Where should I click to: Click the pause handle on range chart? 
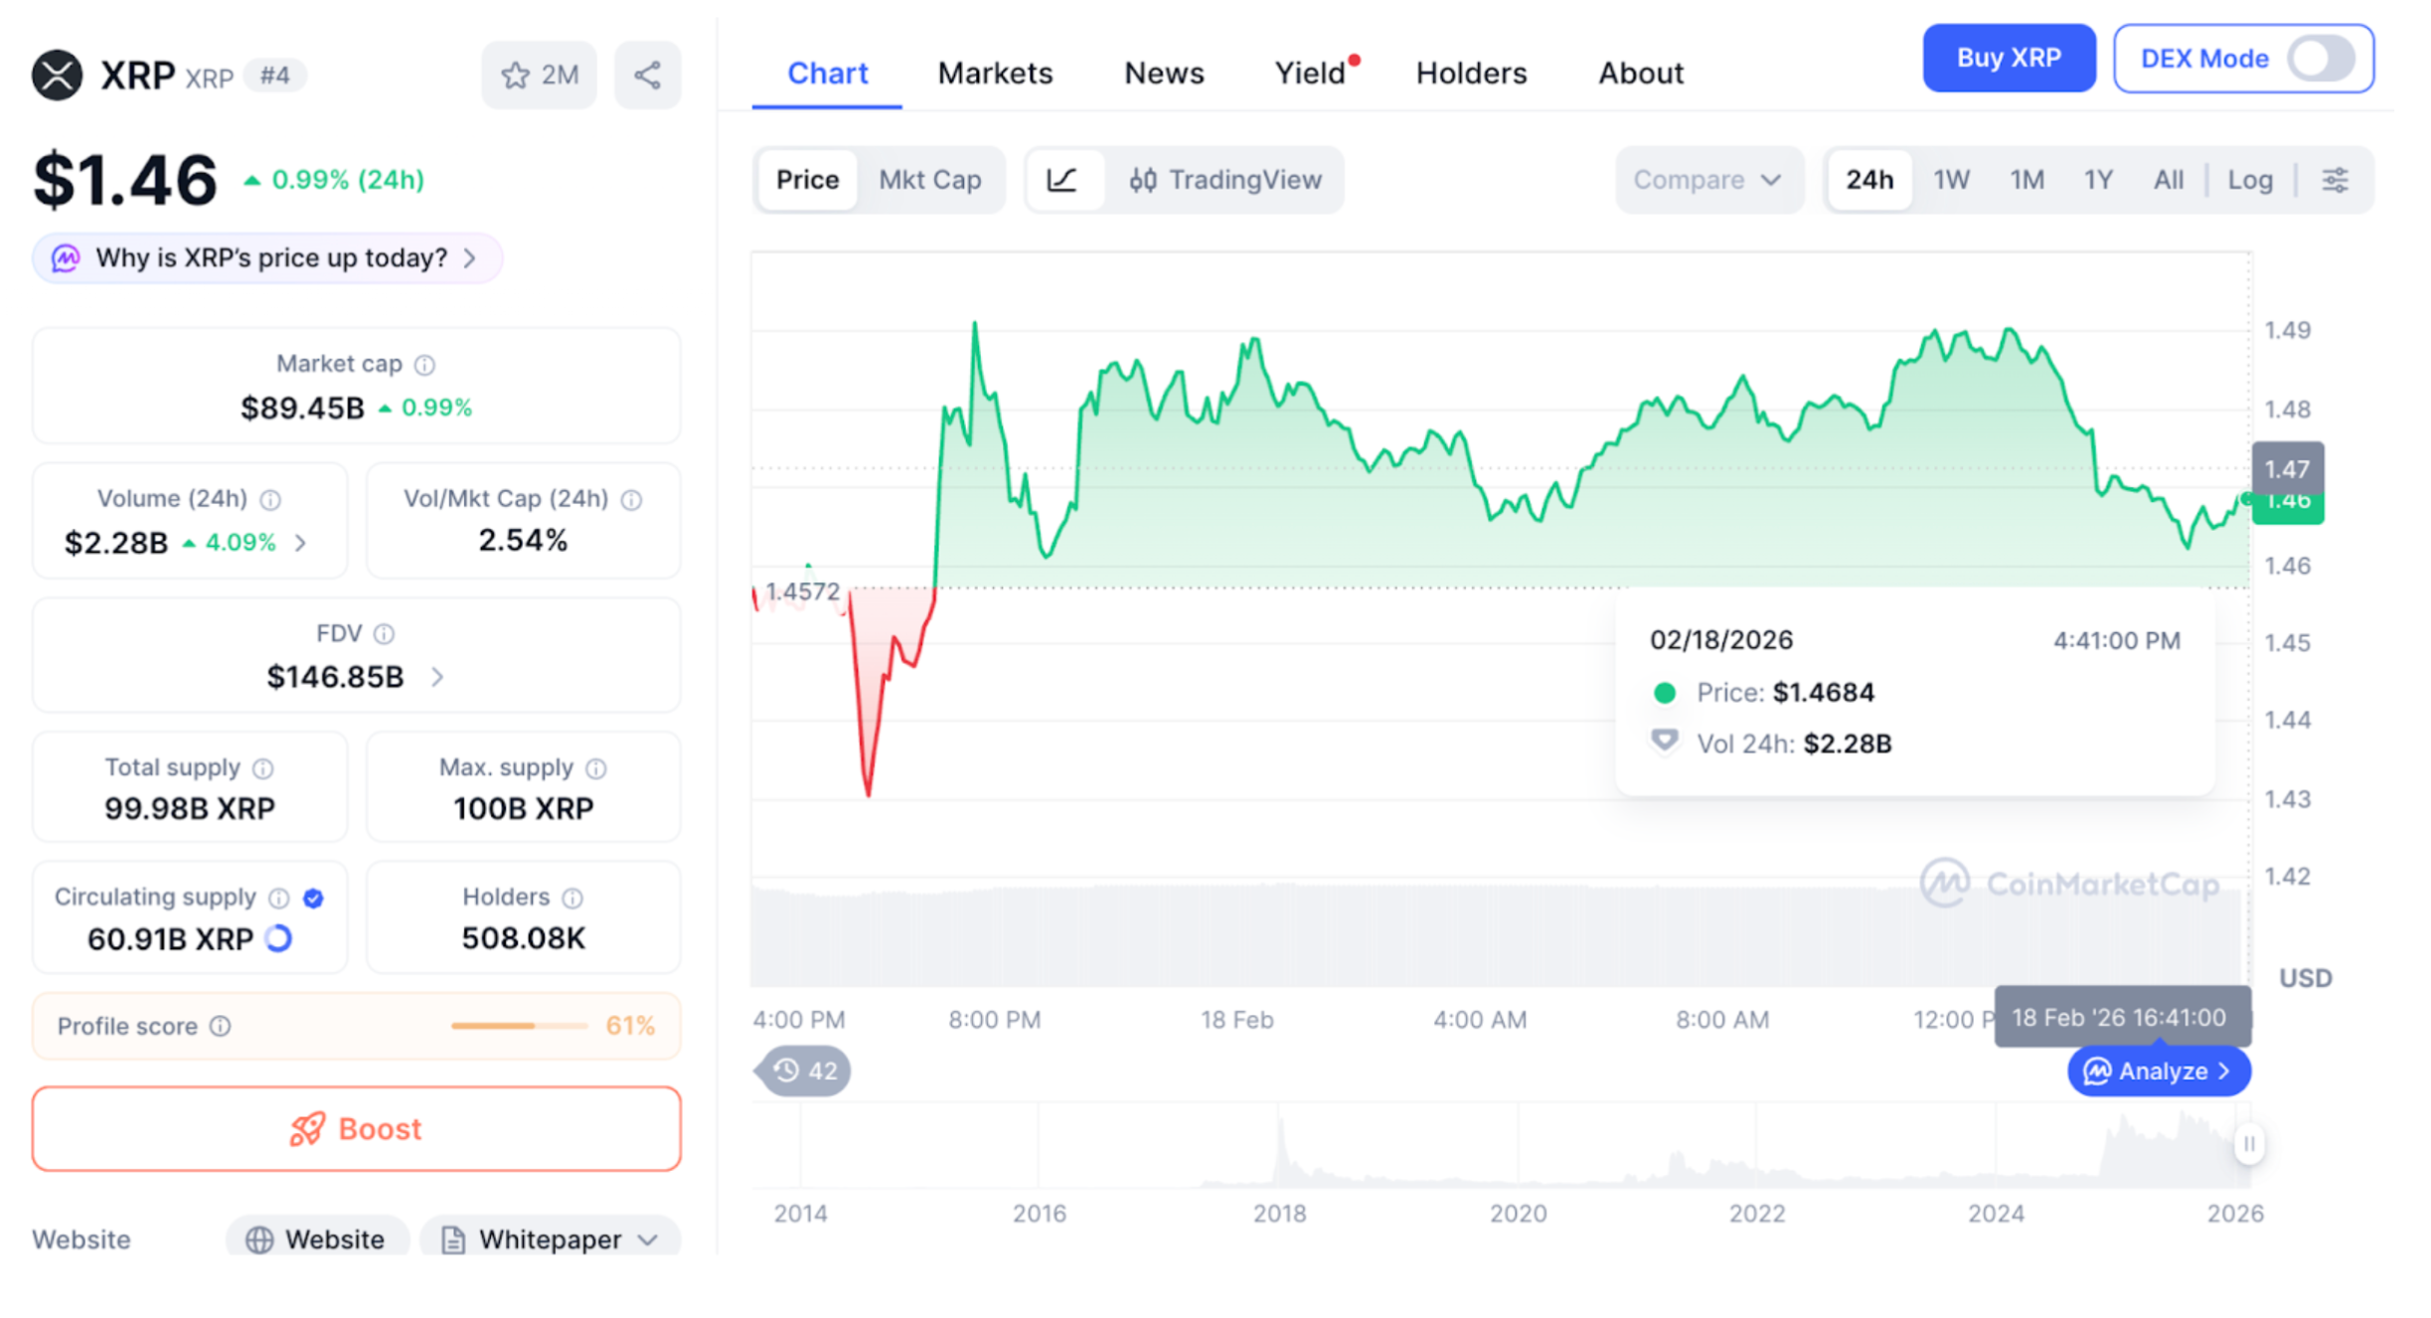[2249, 1144]
